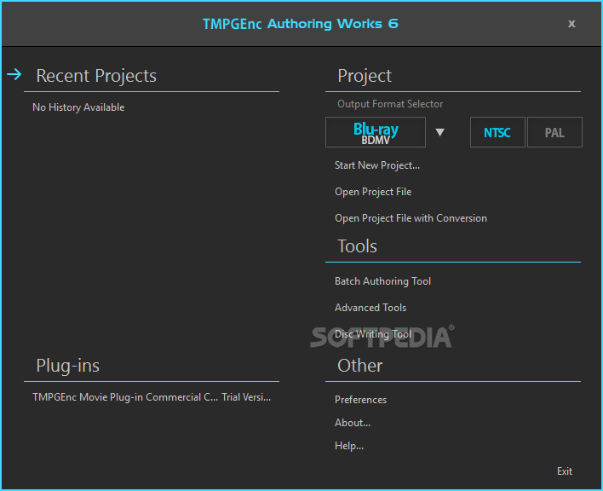The width and height of the screenshot is (603, 491).
Task: Open Preferences
Action: [360, 400]
